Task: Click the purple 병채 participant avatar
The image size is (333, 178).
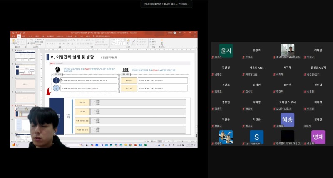Action: pyautogui.click(x=318, y=137)
